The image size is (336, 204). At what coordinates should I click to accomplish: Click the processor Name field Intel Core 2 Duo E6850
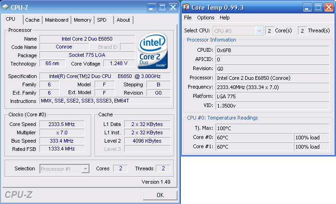click(87, 39)
